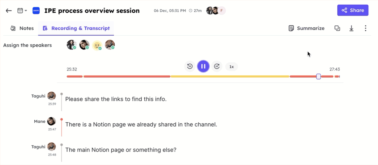Seek to the first short red timeline segment
The width and height of the screenshot is (378, 165).
point(75,77)
